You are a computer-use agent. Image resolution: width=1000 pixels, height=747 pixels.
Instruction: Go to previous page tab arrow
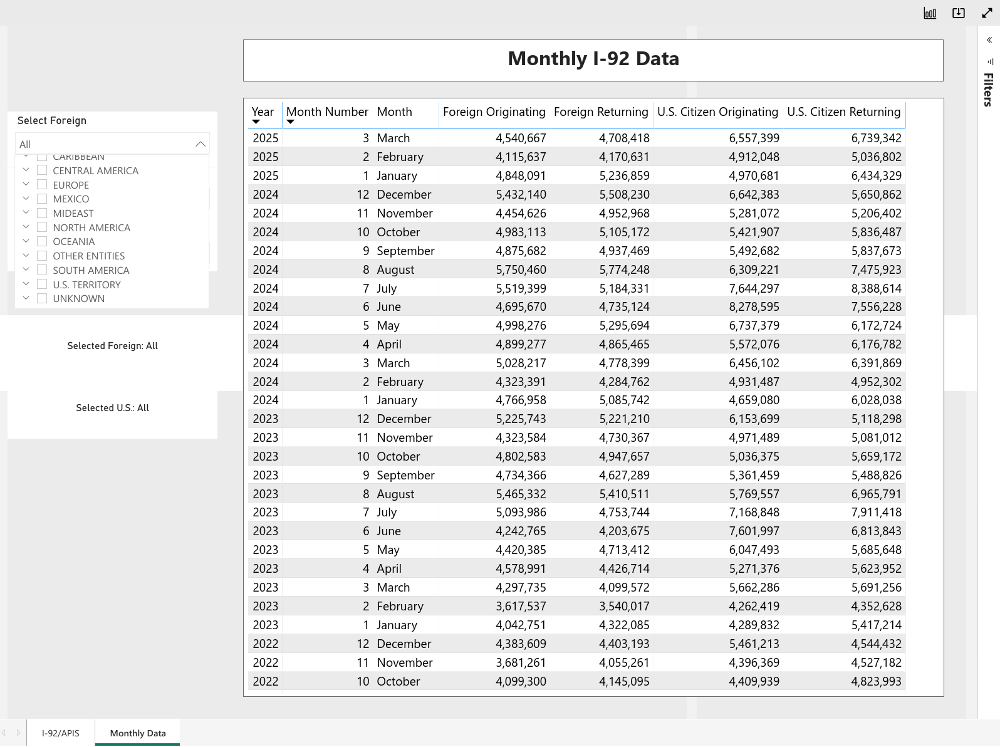pos(4,733)
